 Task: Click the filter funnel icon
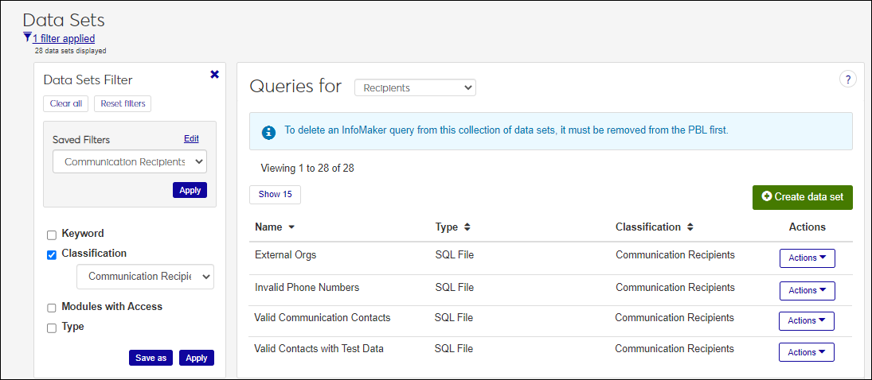tap(28, 37)
